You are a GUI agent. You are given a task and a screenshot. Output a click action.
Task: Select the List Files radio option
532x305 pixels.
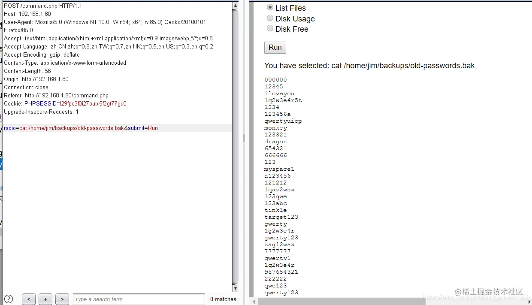click(x=270, y=7)
